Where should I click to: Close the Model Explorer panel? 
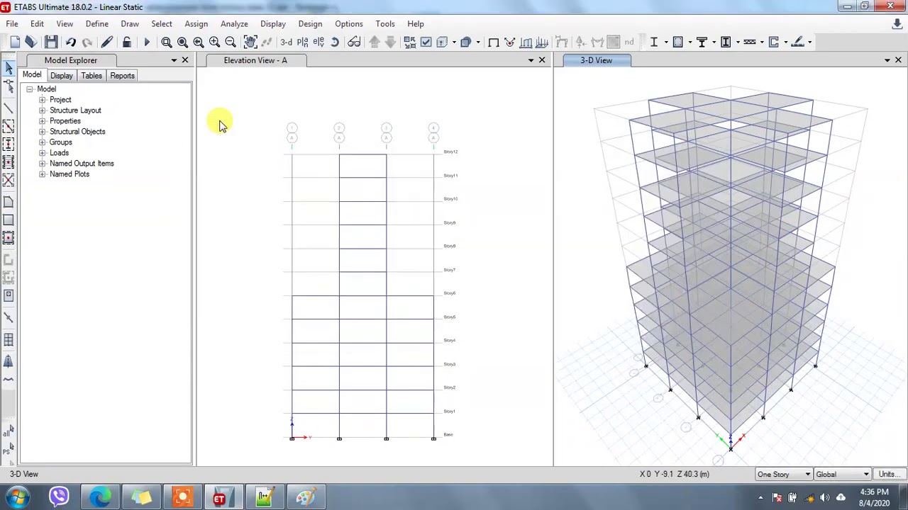(x=185, y=60)
